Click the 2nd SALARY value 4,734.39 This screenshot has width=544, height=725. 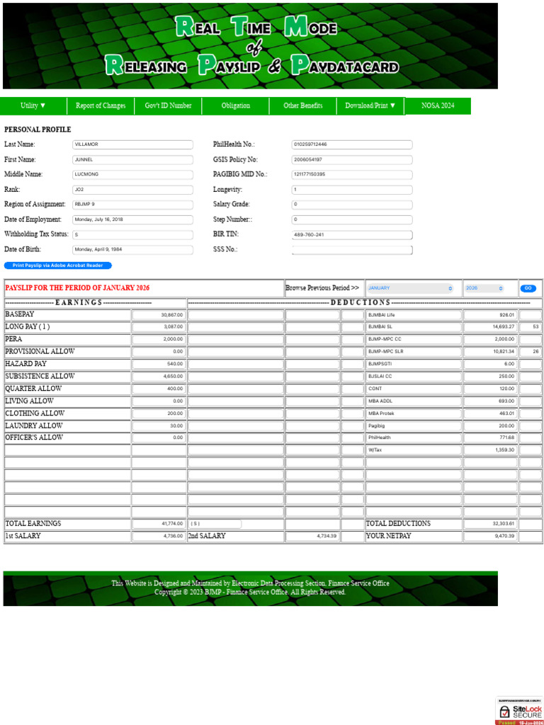click(312, 537)
